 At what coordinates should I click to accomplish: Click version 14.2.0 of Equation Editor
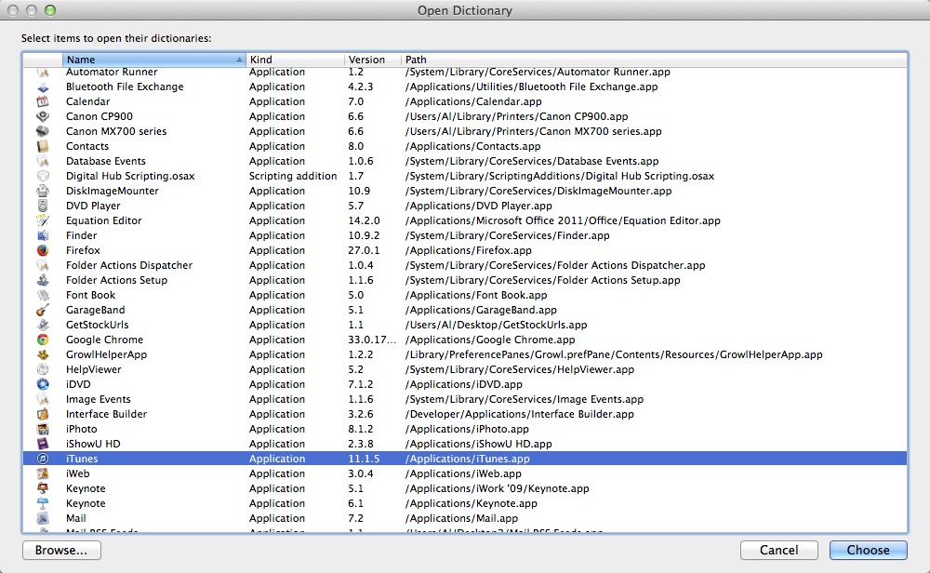(364, 220)
